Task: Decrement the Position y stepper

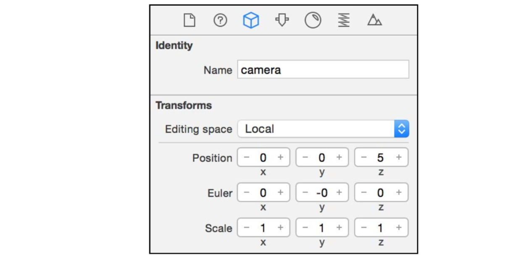Action: 305,158
